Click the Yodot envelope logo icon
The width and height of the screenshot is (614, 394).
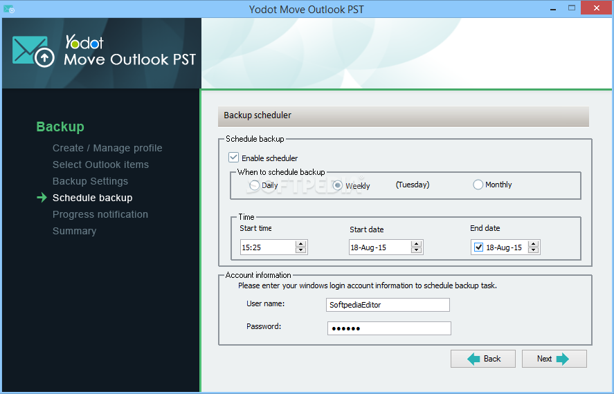point(33,51)
